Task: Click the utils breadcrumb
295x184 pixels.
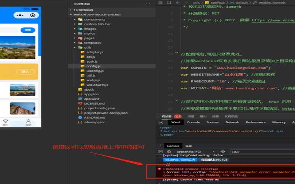Action: 196,3
